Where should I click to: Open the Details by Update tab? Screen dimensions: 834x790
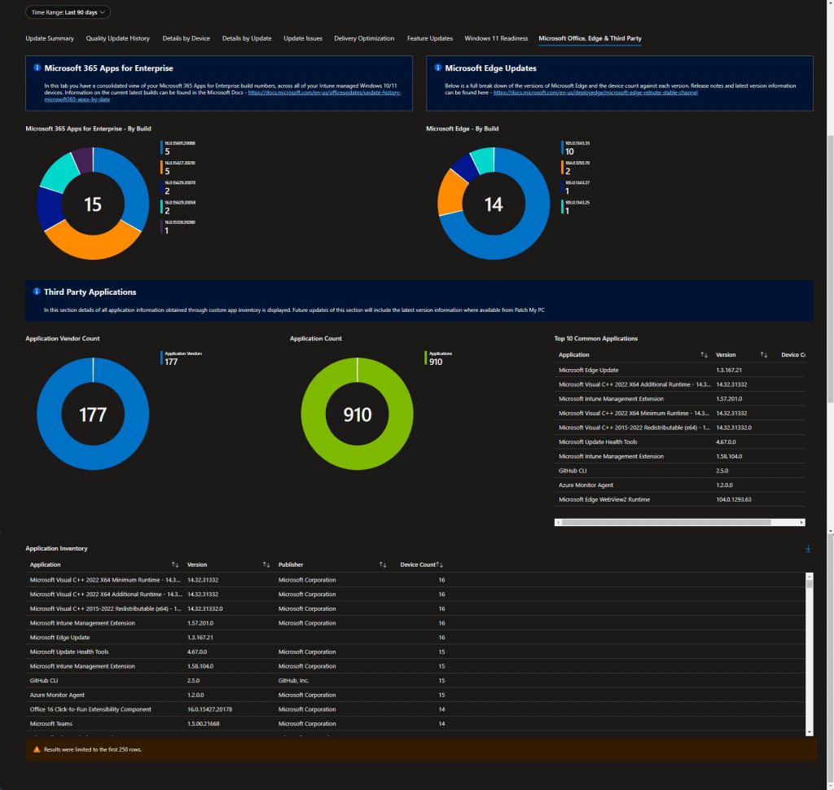(247, 38)
